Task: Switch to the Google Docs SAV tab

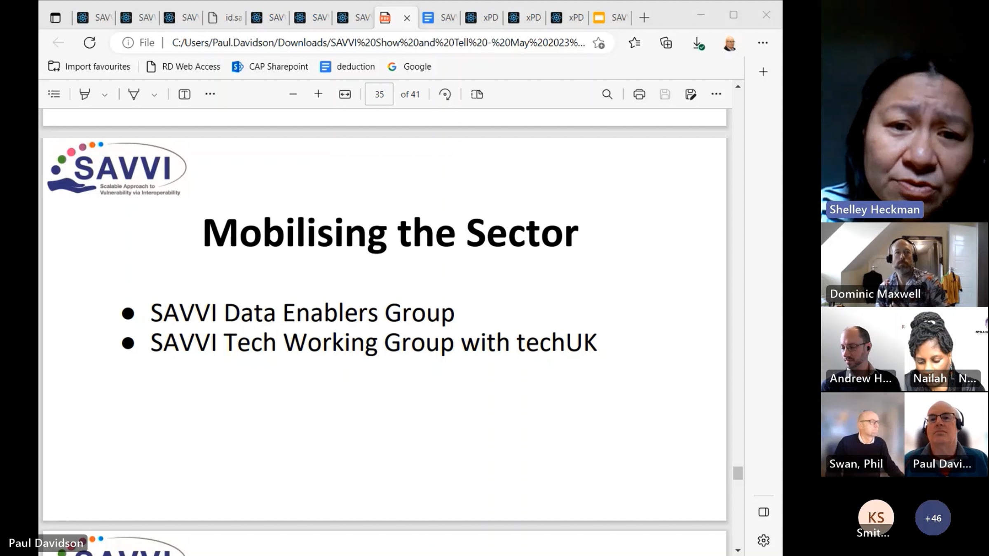Action: (439, 18)
